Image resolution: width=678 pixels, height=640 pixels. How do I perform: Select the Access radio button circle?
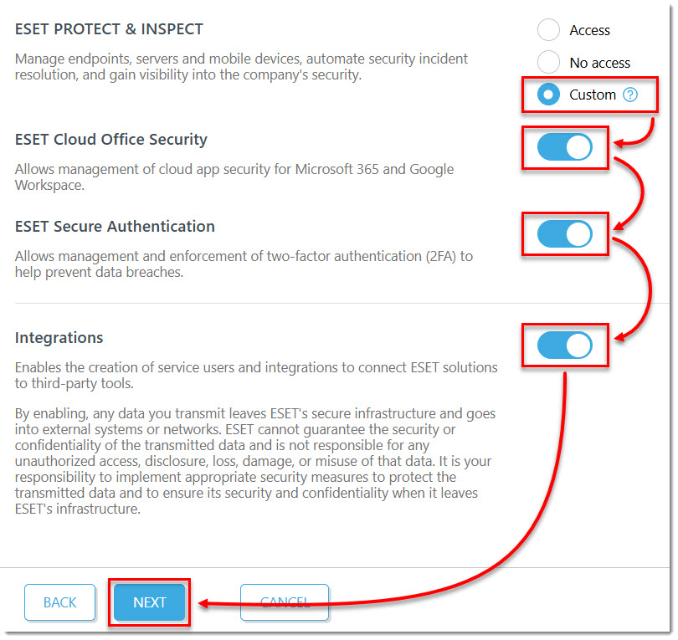pyautogui.click(x=548, y=30)
